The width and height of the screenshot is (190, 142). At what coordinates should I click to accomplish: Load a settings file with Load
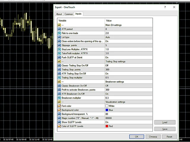click(x=165, y=122)
